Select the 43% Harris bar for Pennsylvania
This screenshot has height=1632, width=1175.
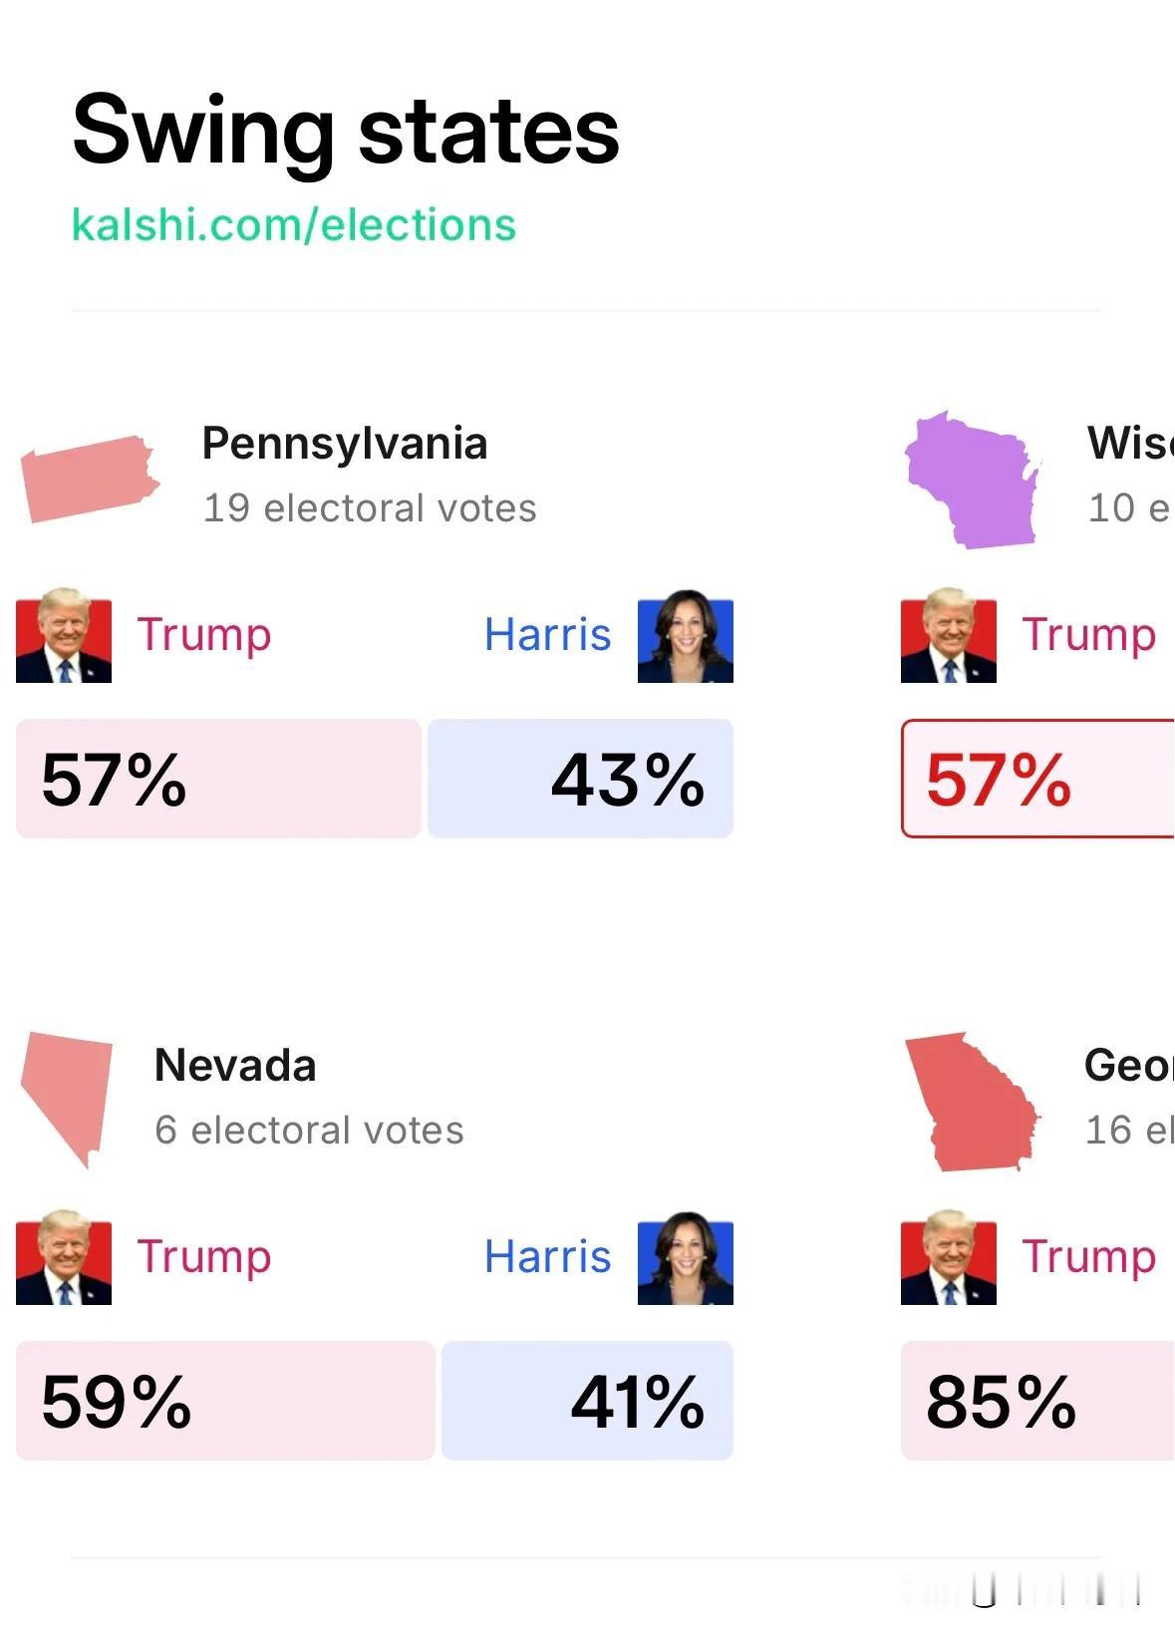[x=580, y=779]
